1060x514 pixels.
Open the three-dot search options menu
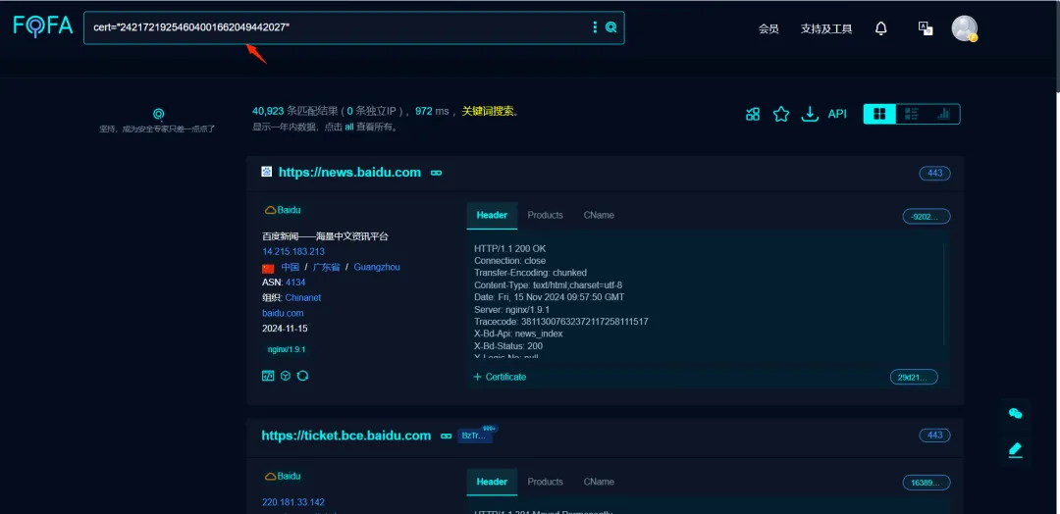click(x=595, y=27)
